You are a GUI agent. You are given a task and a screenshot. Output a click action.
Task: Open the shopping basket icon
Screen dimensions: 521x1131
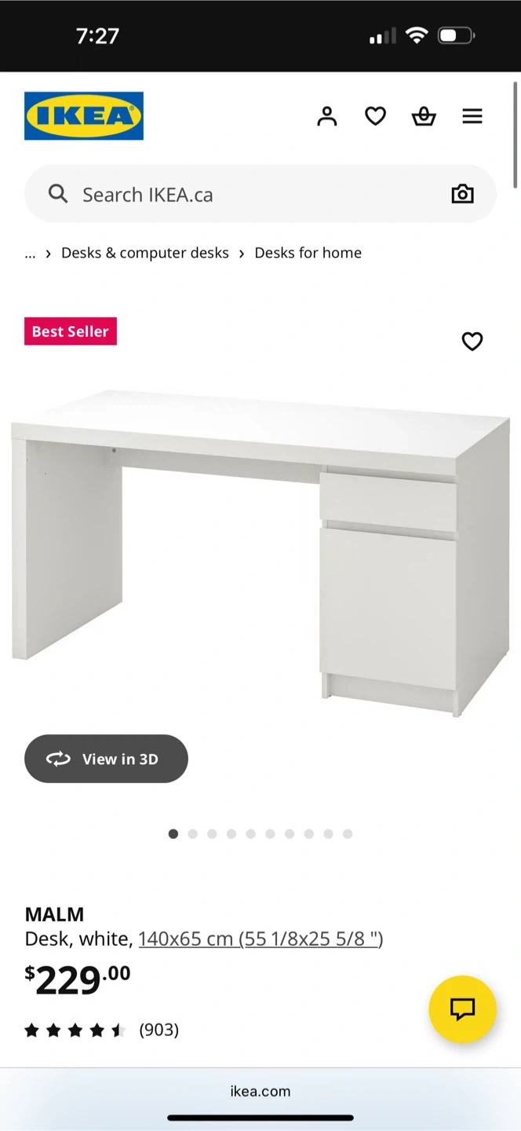(424, 116)
